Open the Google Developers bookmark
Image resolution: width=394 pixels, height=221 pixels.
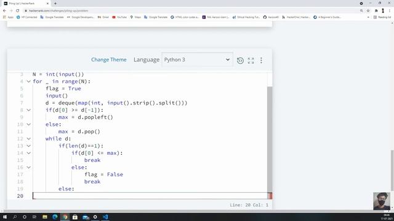[x=81, y=17]
